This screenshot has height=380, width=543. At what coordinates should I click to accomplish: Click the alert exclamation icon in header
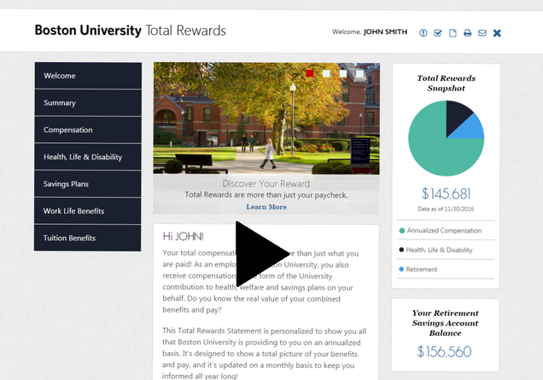(423, 33)
